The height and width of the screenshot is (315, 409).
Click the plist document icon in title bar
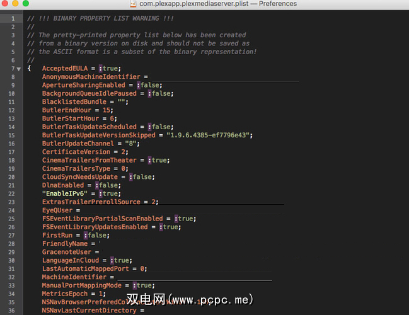point(133,4)
